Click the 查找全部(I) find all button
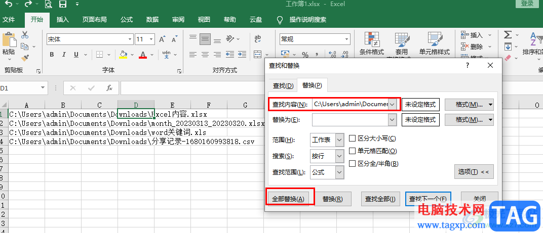The width and height of the screenshot is (543, 233). (x=380, y=199)
